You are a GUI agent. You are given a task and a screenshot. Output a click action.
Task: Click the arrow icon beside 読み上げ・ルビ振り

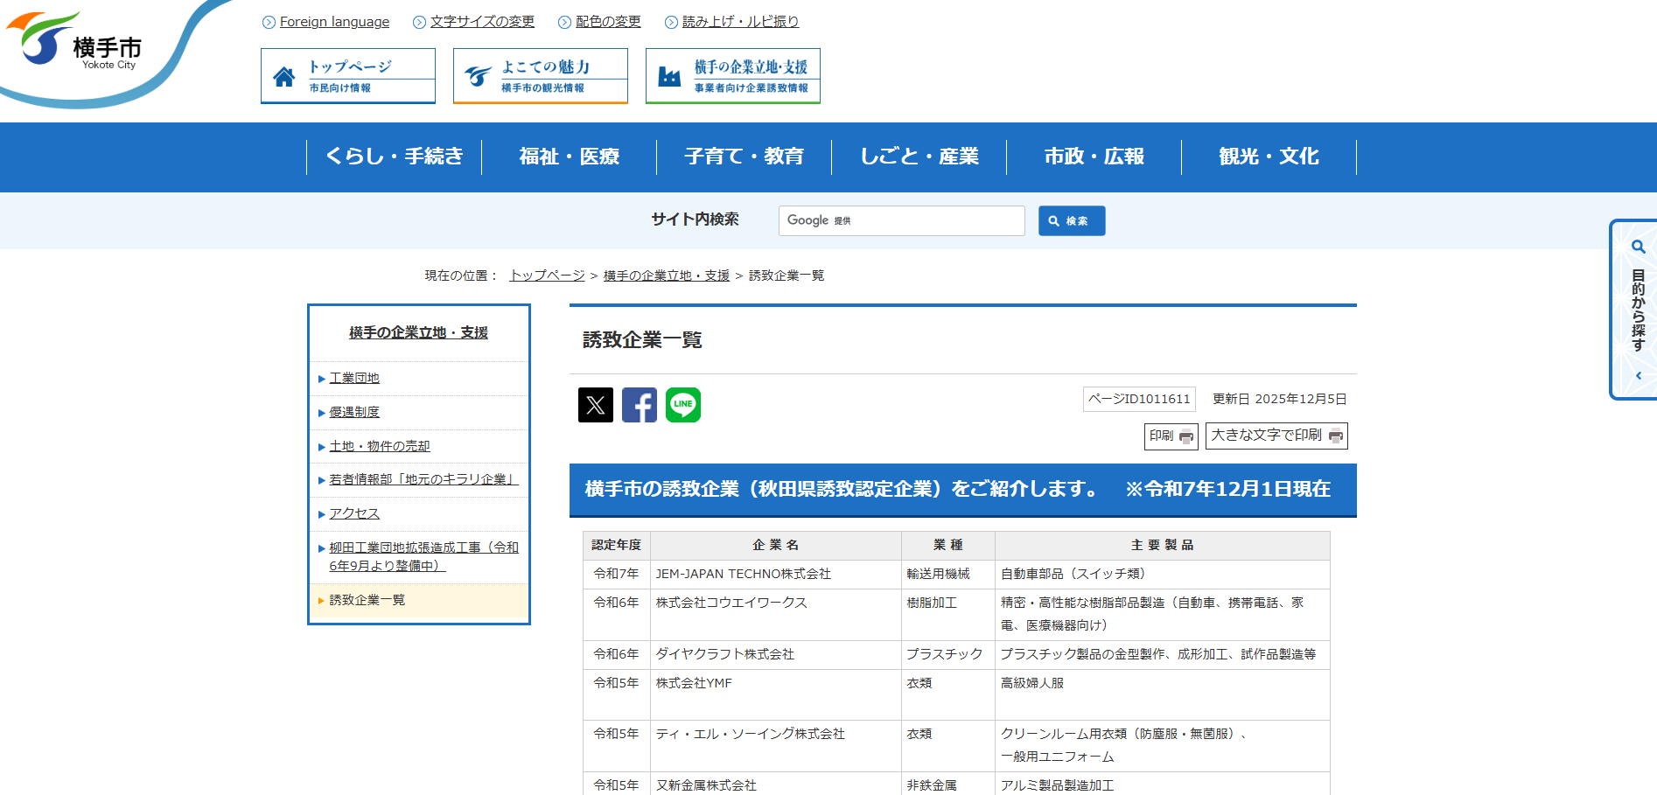671,23
